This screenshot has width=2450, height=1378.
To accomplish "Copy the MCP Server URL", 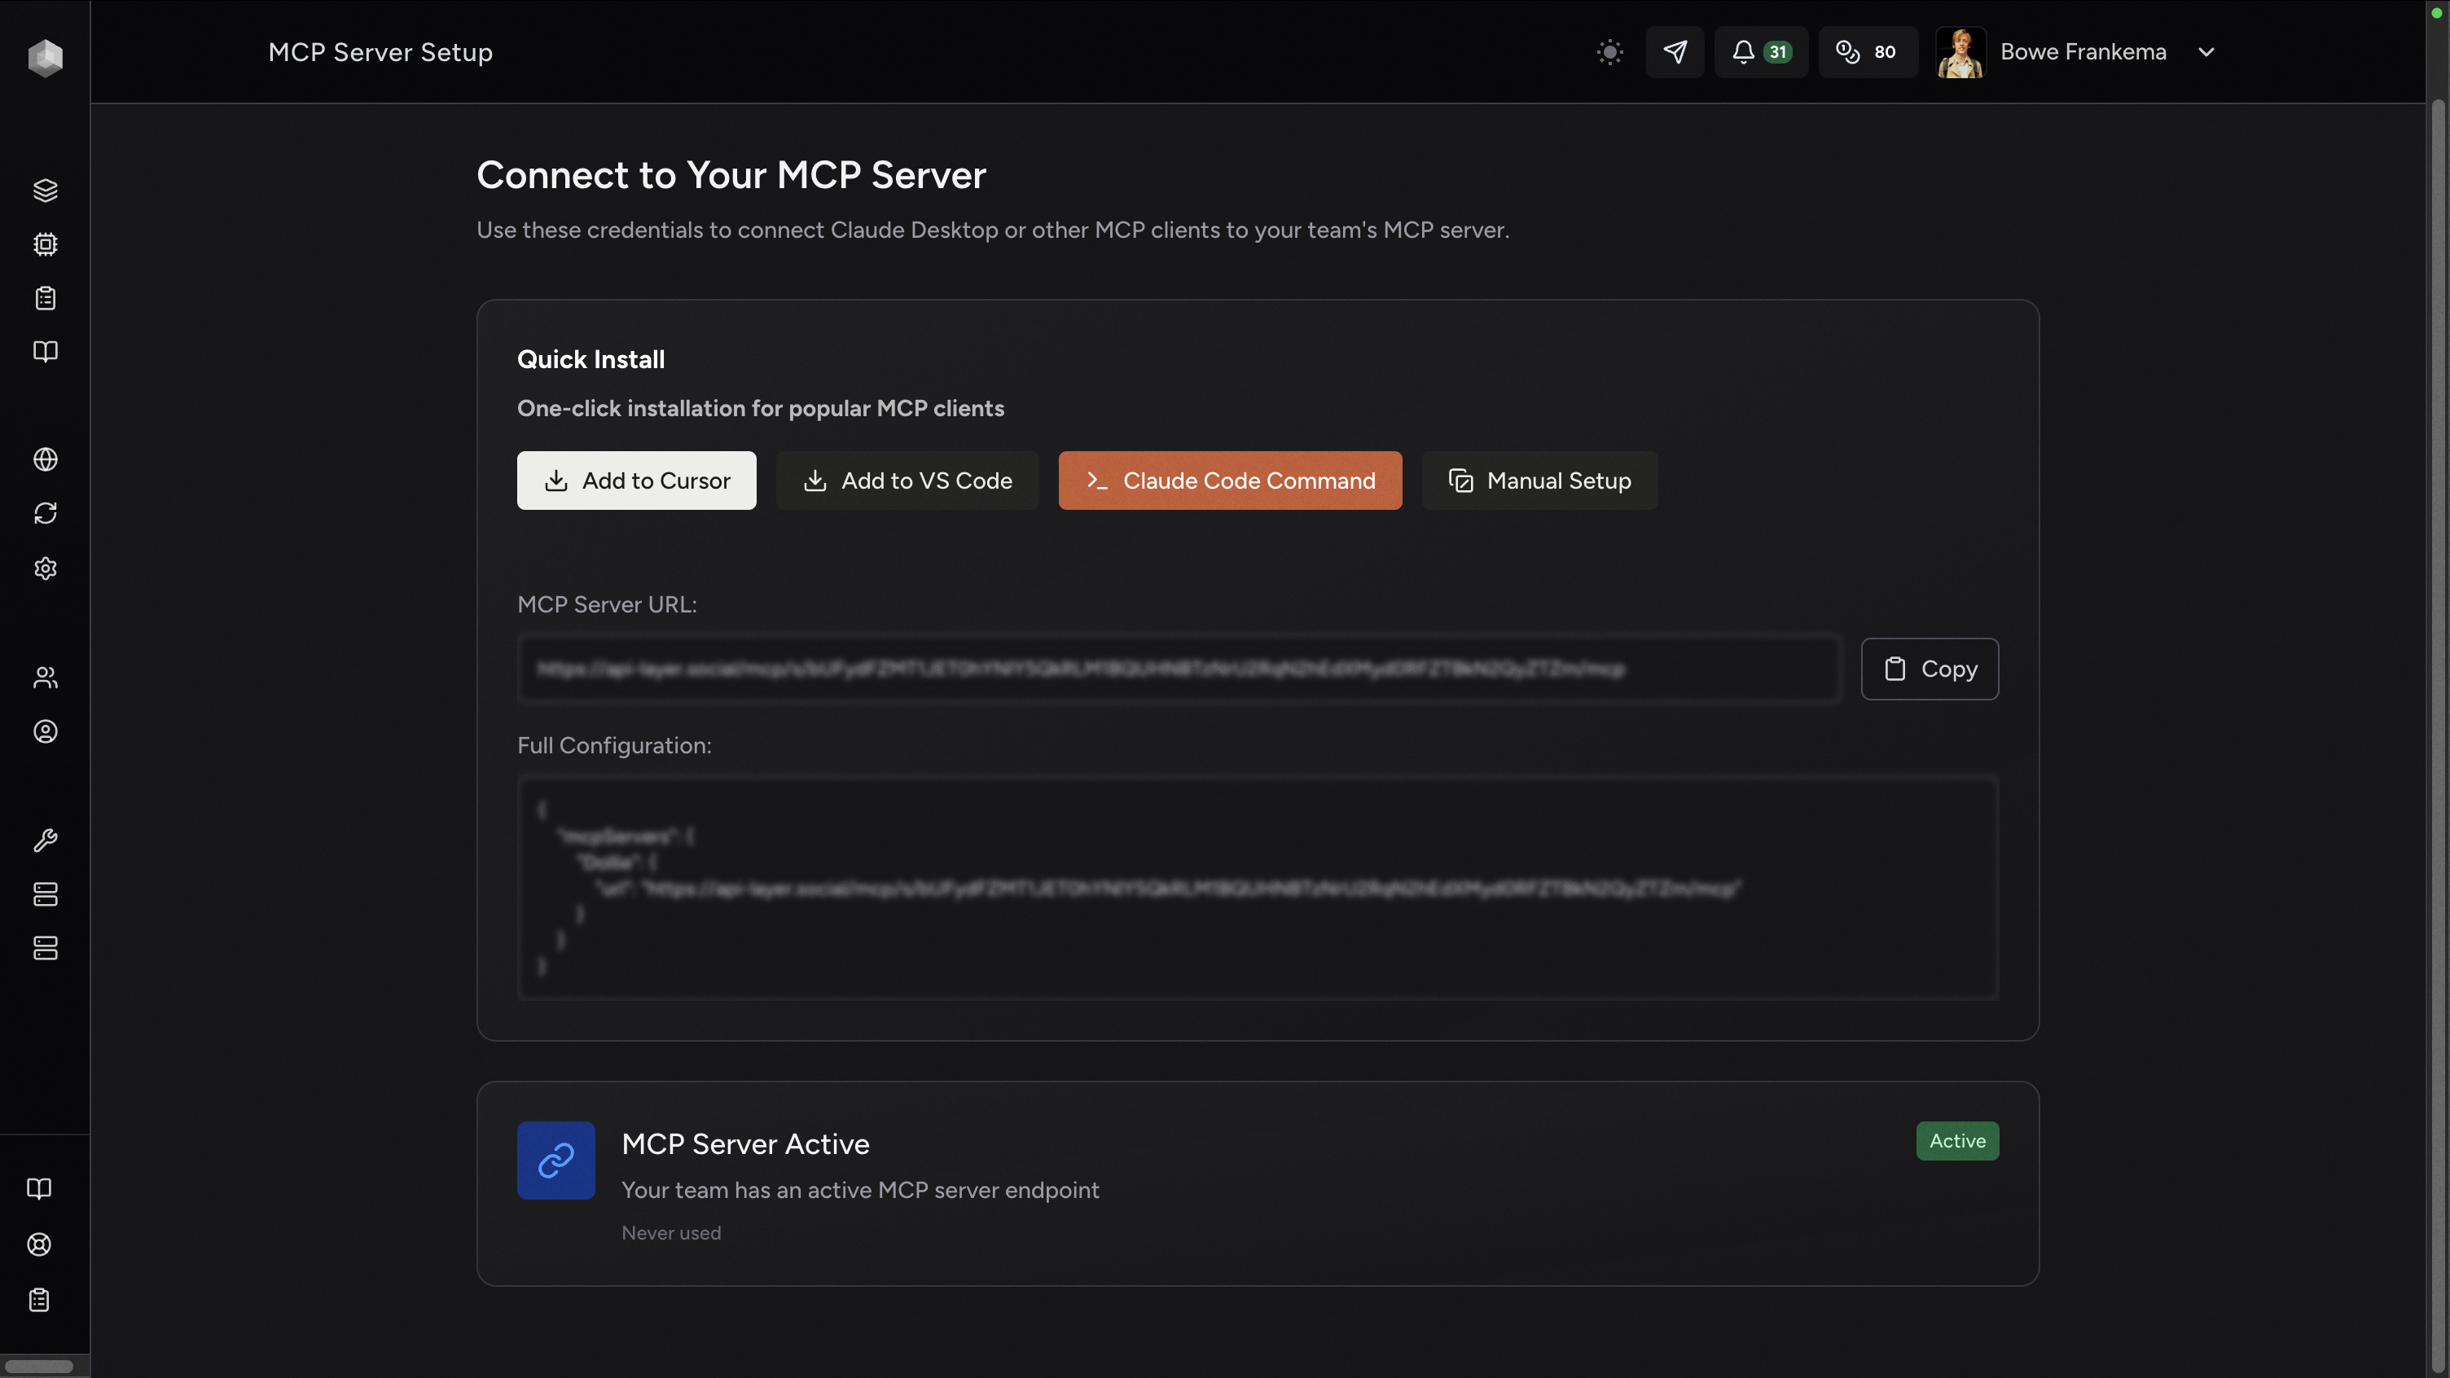I will pyautogui.click(x=1929, y=669).
